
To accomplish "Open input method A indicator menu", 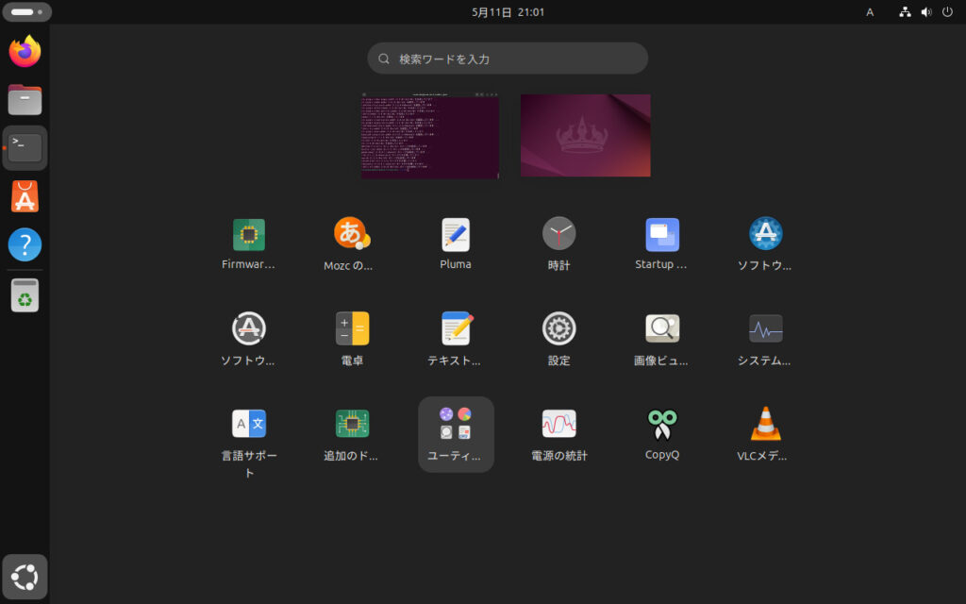I will pos(870,12).
